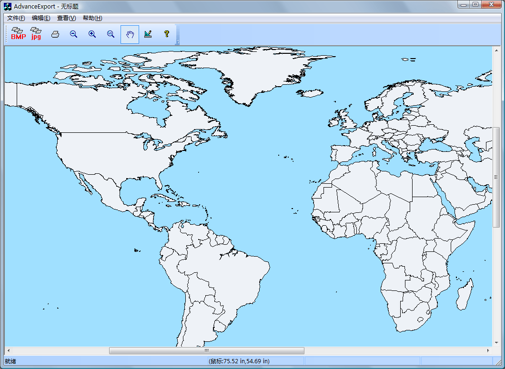Click the AdvanceExport title bar app icon

pos(8,6)
